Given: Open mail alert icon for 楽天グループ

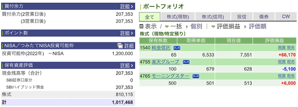Looking at the screenshot, I should (186, 62).
